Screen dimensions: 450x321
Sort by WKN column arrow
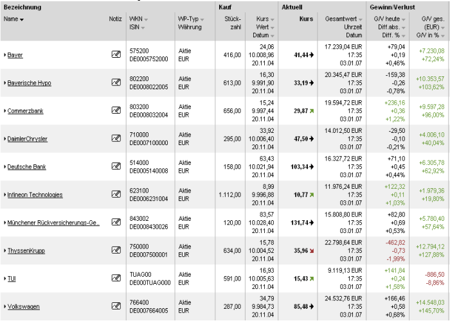point(145,20)
